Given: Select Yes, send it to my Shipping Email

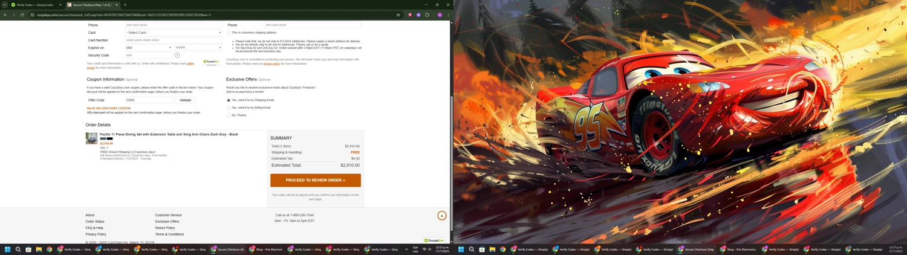Looking at the screenshot, I should pyautogui.click(x=229, y=100).
